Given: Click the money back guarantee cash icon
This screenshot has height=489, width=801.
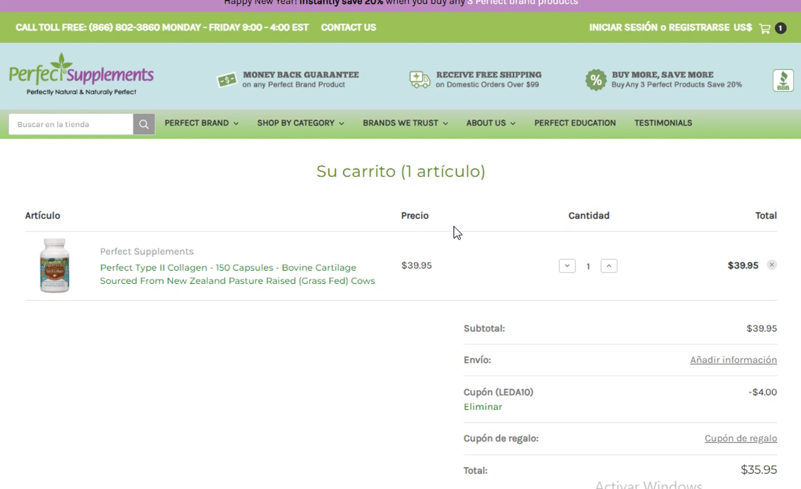Looking at the screenshot, I should 227,80.
